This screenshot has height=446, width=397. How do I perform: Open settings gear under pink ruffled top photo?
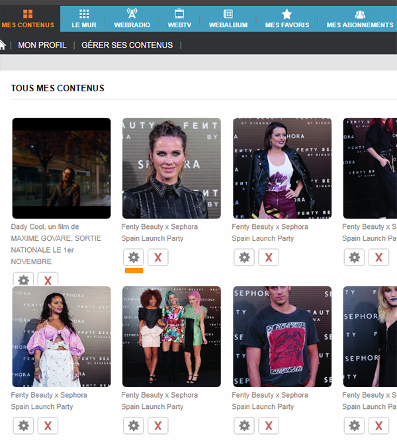23,425
